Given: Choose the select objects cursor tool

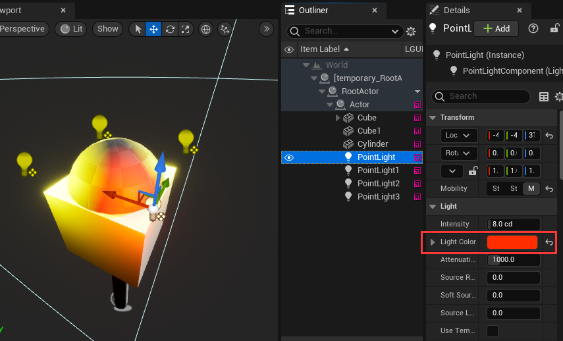Looking at the screenshot, I should click(138, 29).
